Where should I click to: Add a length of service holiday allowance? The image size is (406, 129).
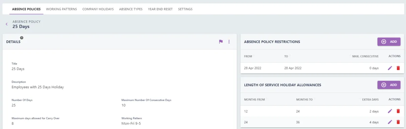coord(389,85)
